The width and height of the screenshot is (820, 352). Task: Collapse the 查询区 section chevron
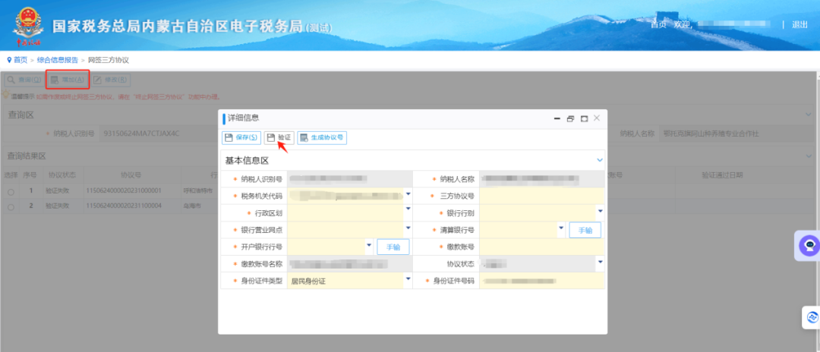(x=809, y=115)
